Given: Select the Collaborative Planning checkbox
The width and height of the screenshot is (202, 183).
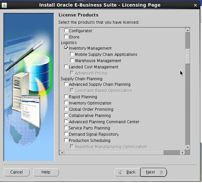Looking at the screenshot, I should coord(66,115).
